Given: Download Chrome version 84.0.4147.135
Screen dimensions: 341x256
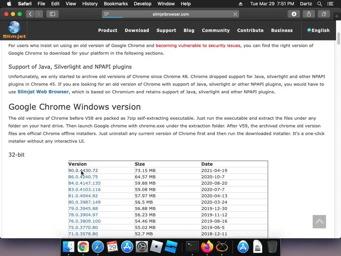Looking at the screenshot, I should click(x=84, y=183).
